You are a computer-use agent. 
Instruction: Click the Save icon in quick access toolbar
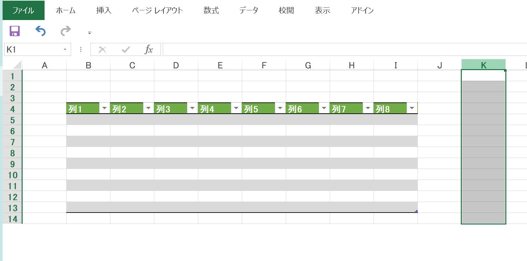15,31
